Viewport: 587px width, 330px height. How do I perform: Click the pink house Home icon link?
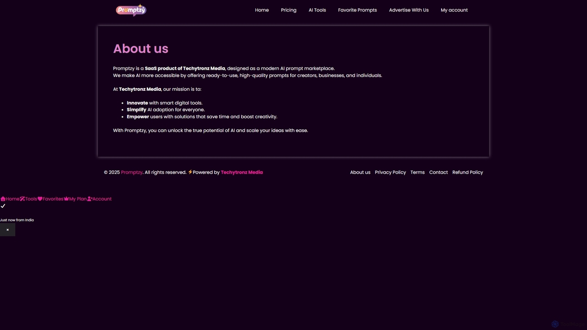coord(3,199)
